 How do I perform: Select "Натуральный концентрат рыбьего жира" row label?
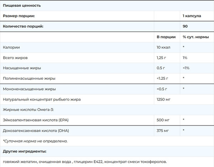pos(42,99)
